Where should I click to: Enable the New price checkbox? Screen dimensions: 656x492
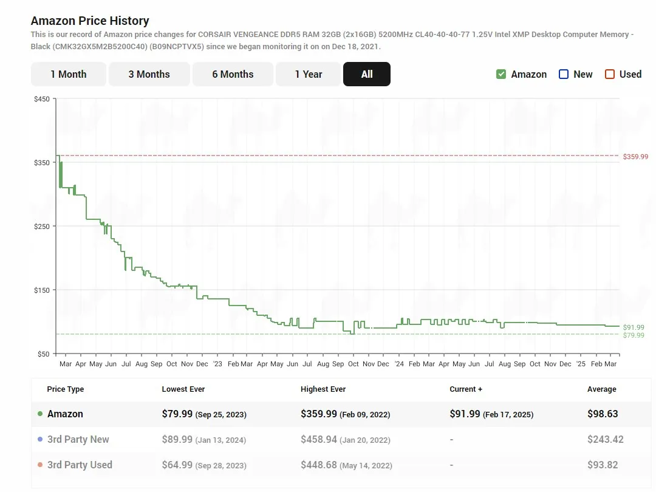[x=563, y=73]
